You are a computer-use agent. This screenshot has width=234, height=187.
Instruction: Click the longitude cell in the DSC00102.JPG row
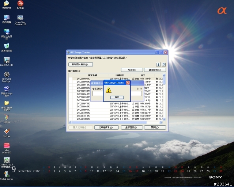[159, 119]
